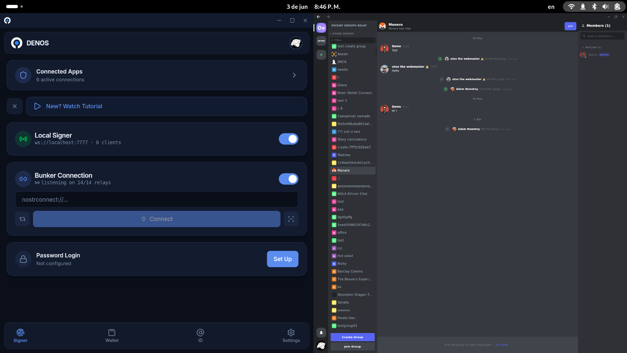
Task: Go forward in the chat window
Action: (328, 17)
